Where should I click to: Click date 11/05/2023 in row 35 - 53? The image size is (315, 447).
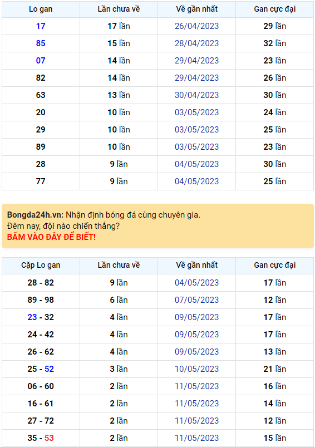(x=196, y=438)
